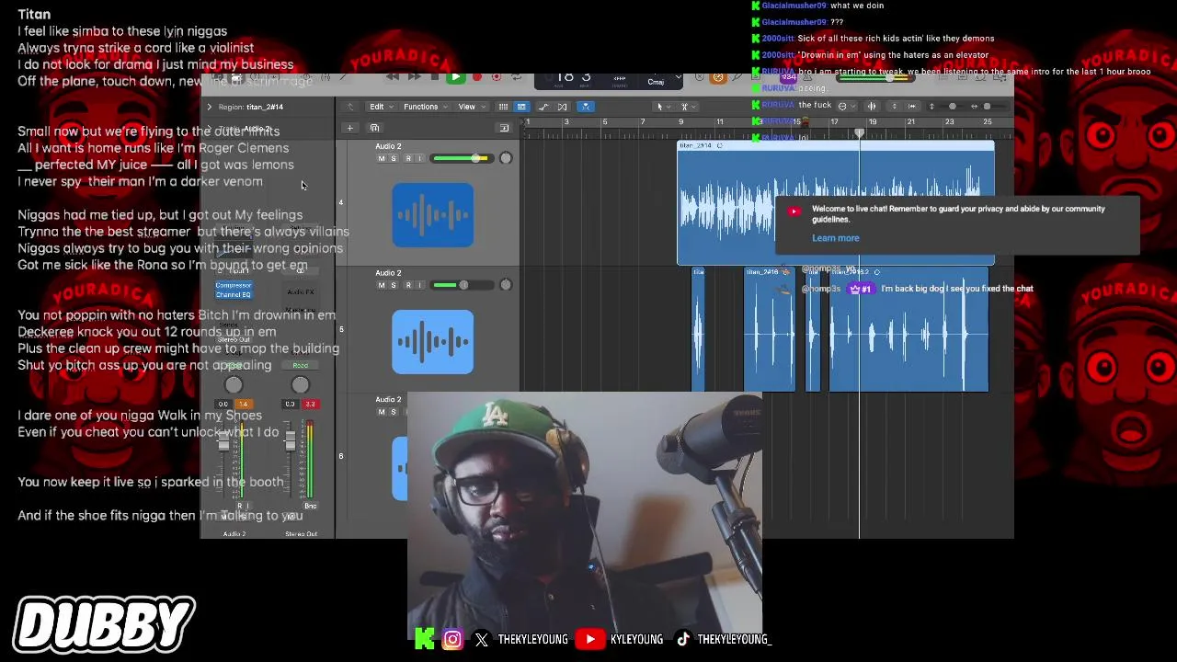Toggle Global Tracks icon in track header
Screen dimensions: 1177x662
(x=504, y=128)
